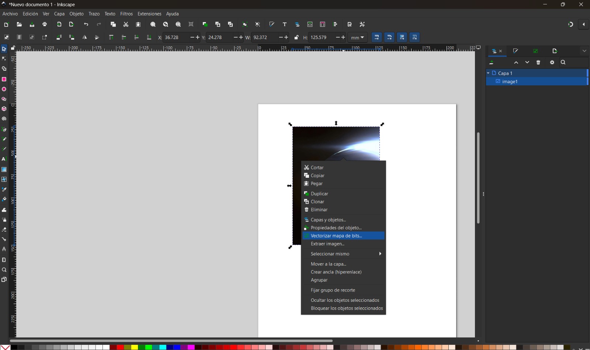
Task: Select the Calligraphy tool
Action: tap(4, 149)
